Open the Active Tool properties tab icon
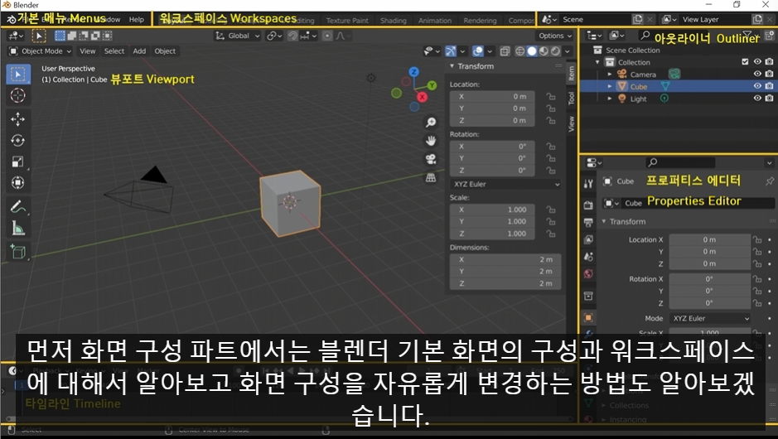The image size is (778, 439). click(588, 184)
